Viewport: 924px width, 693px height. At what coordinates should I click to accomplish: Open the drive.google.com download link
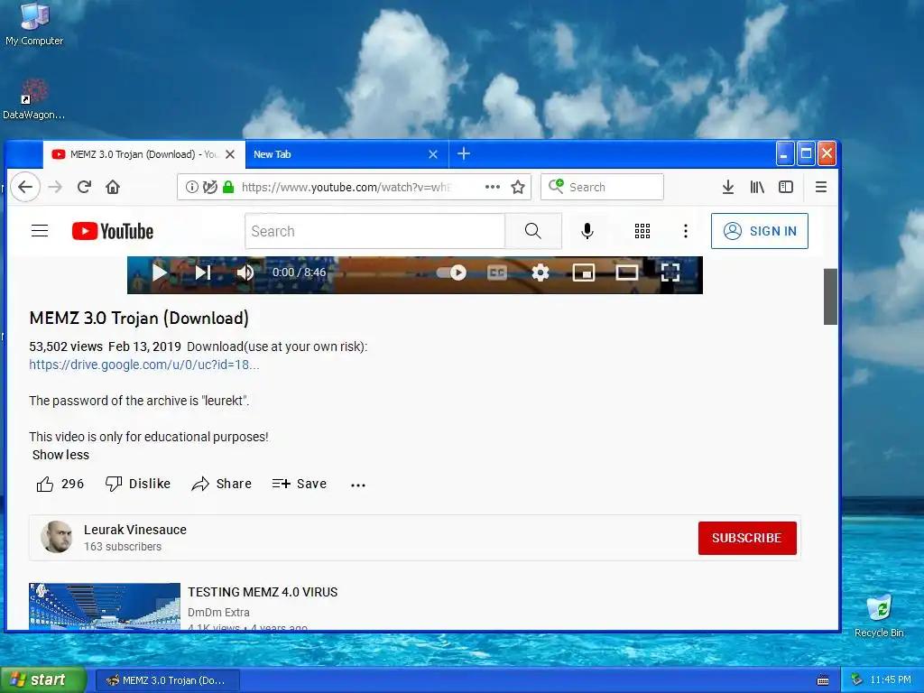point(144,365)
